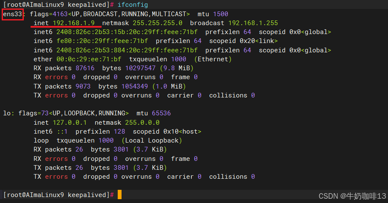Viewport: 388px width, 203px height.
Task: Click the TX packets count 9073
Action: 83,86
